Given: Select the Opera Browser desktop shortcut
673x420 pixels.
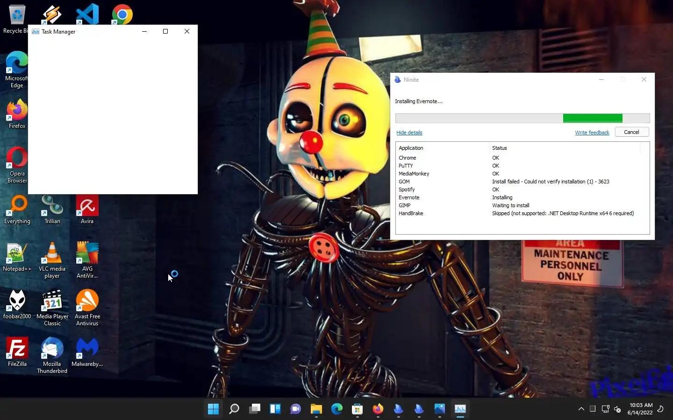Looking at the screenshot, I should (17, 165).
